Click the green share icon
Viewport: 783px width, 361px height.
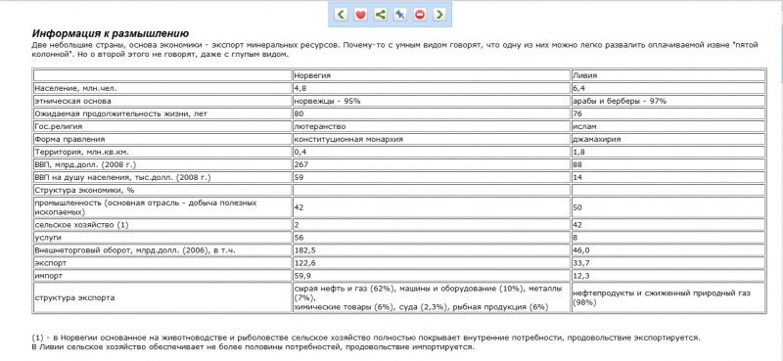pyautogui.click(x=381, y=15)
